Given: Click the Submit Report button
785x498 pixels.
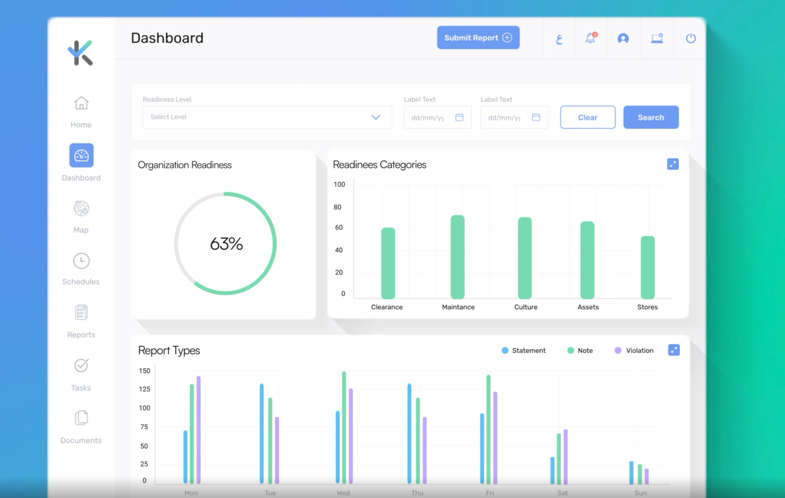Looking at the screenshot, I should [x=478, y=37].
